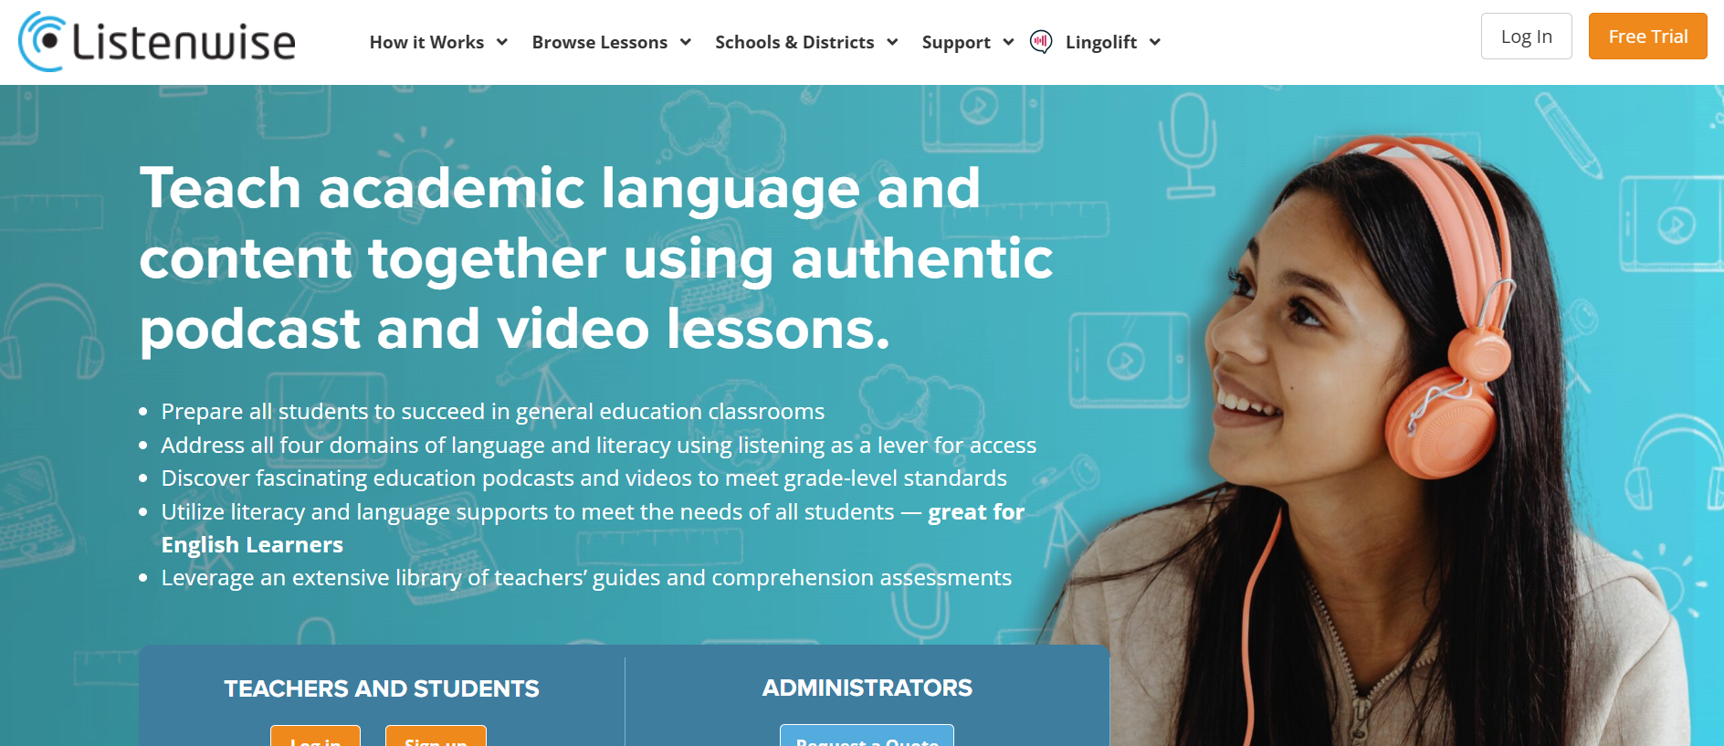The width and height of the screenshot is (1724, 746).
Task: Start the Free Trial
Action: (x=1647, y=37)
